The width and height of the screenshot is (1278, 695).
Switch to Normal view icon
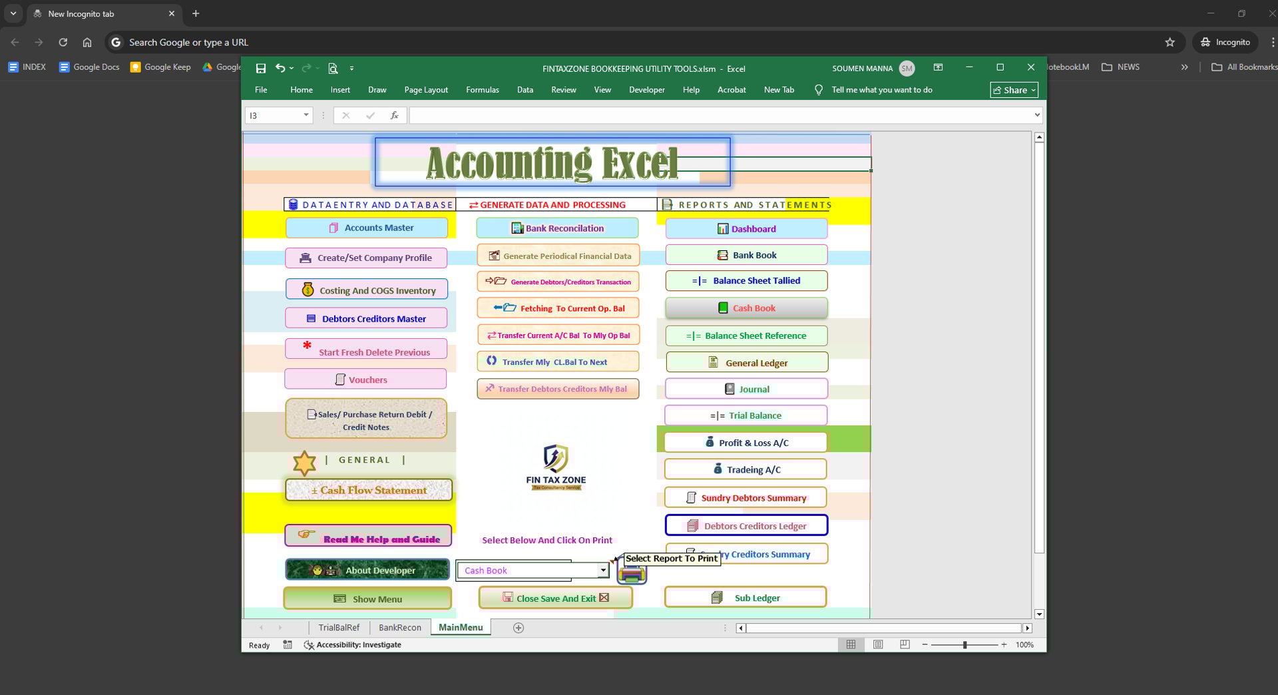tap(851, 644)
